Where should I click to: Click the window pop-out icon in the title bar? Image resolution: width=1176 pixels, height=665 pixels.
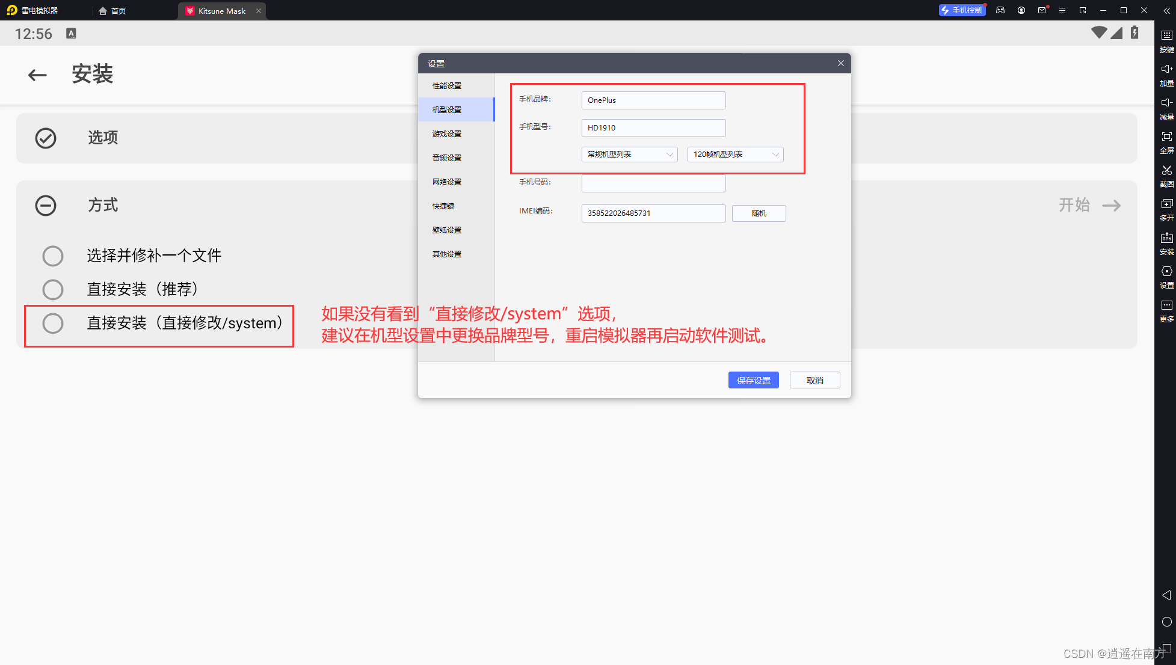[1083, 10]
